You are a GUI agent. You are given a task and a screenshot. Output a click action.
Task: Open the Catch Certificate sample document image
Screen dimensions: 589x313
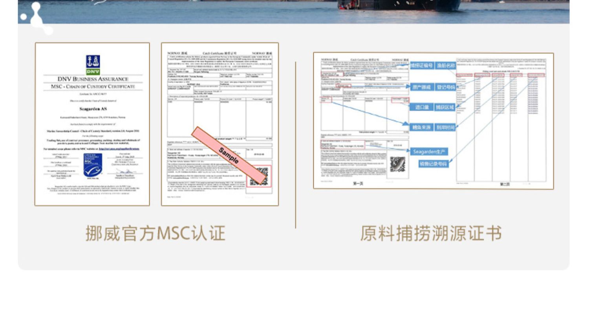tap(220, 124)
